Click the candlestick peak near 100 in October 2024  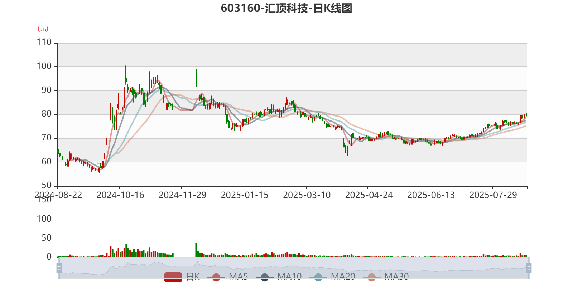coord(126,74)
